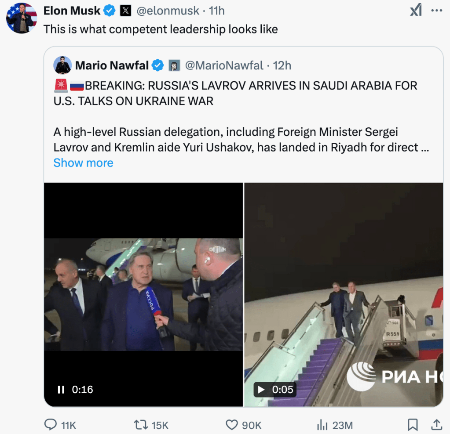Open Elon Musk's profile avatar
Image resolution: width=450 pixels, height=434 pixels.
tap(22, 18)
